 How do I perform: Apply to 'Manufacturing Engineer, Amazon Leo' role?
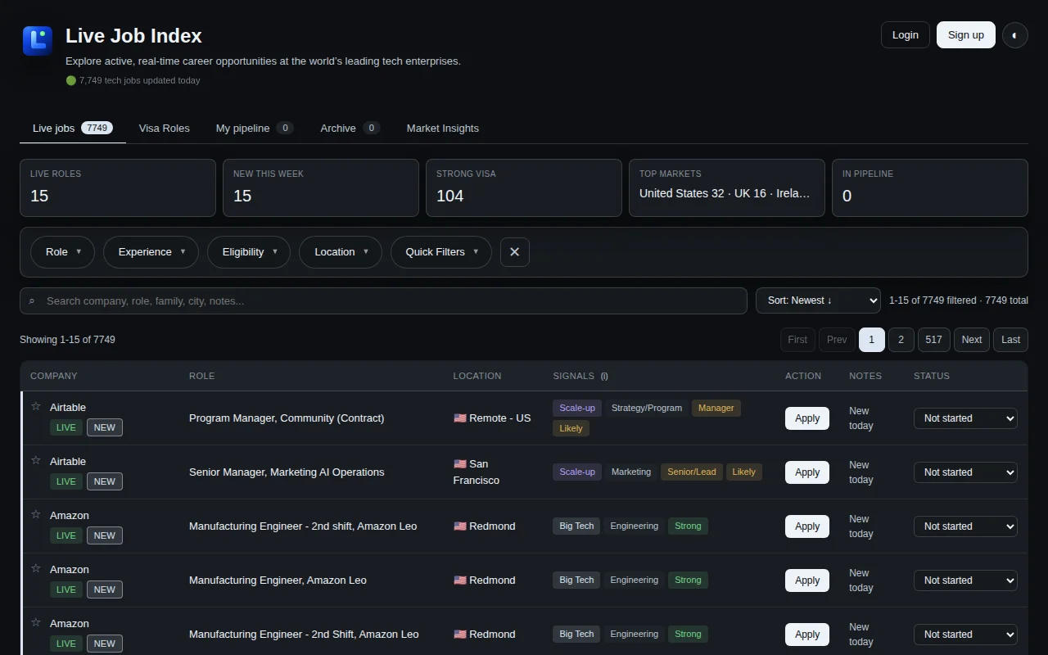tap(807, 580)
